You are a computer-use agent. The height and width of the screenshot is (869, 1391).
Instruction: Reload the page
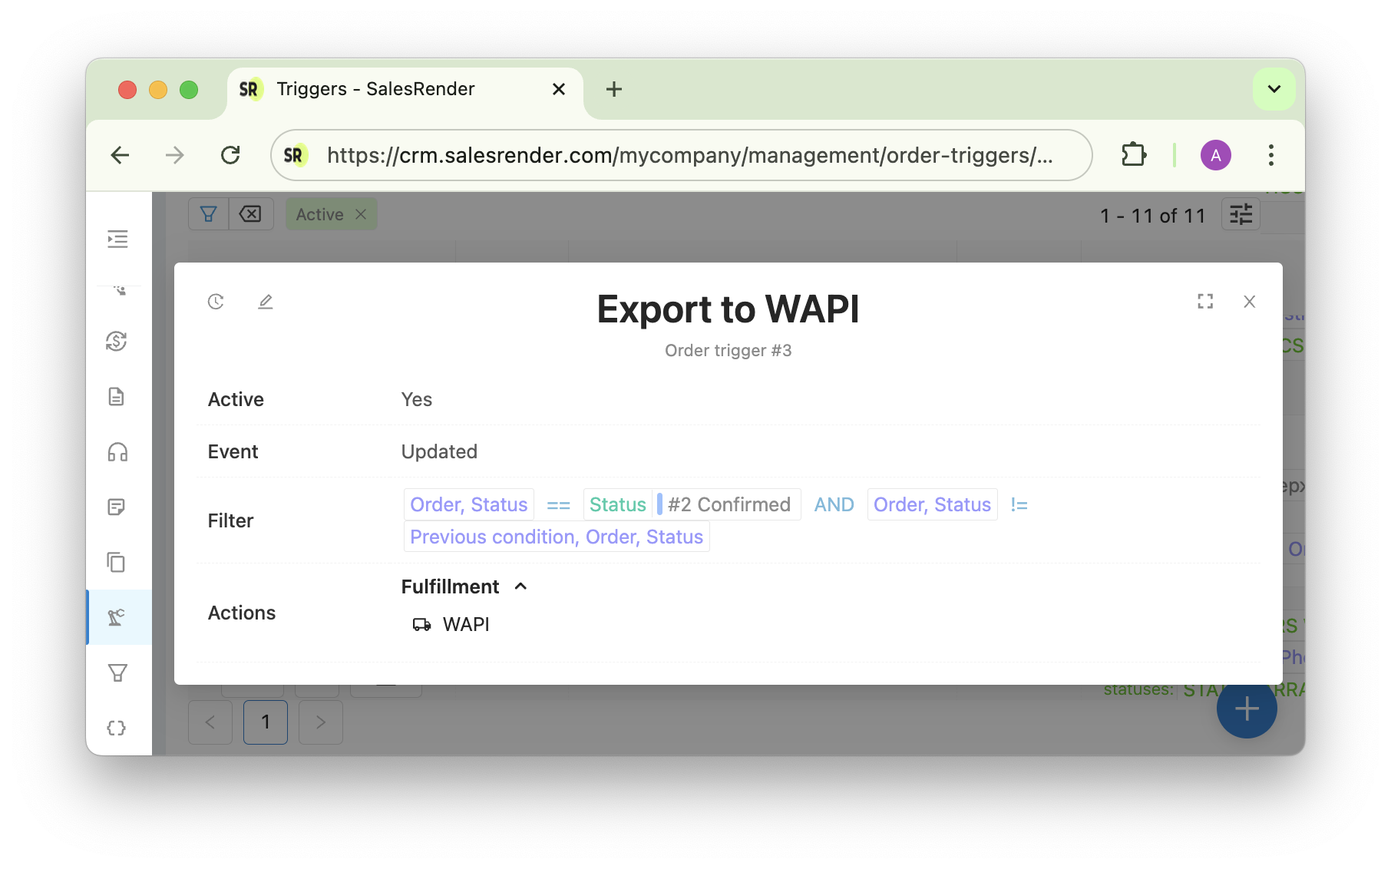coord(230,155)
